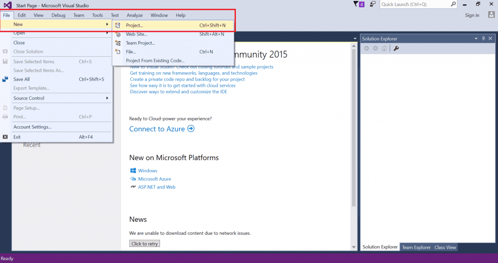Open the Class View tab

pyautogui.click(x=445, y=247)
